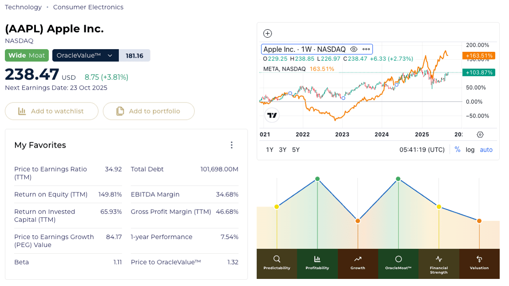Click the stock price 238.47
Viewport: 509px width, 286px height.
point(32,74)
